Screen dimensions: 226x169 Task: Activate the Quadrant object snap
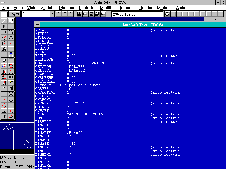[x=4, y=105]
